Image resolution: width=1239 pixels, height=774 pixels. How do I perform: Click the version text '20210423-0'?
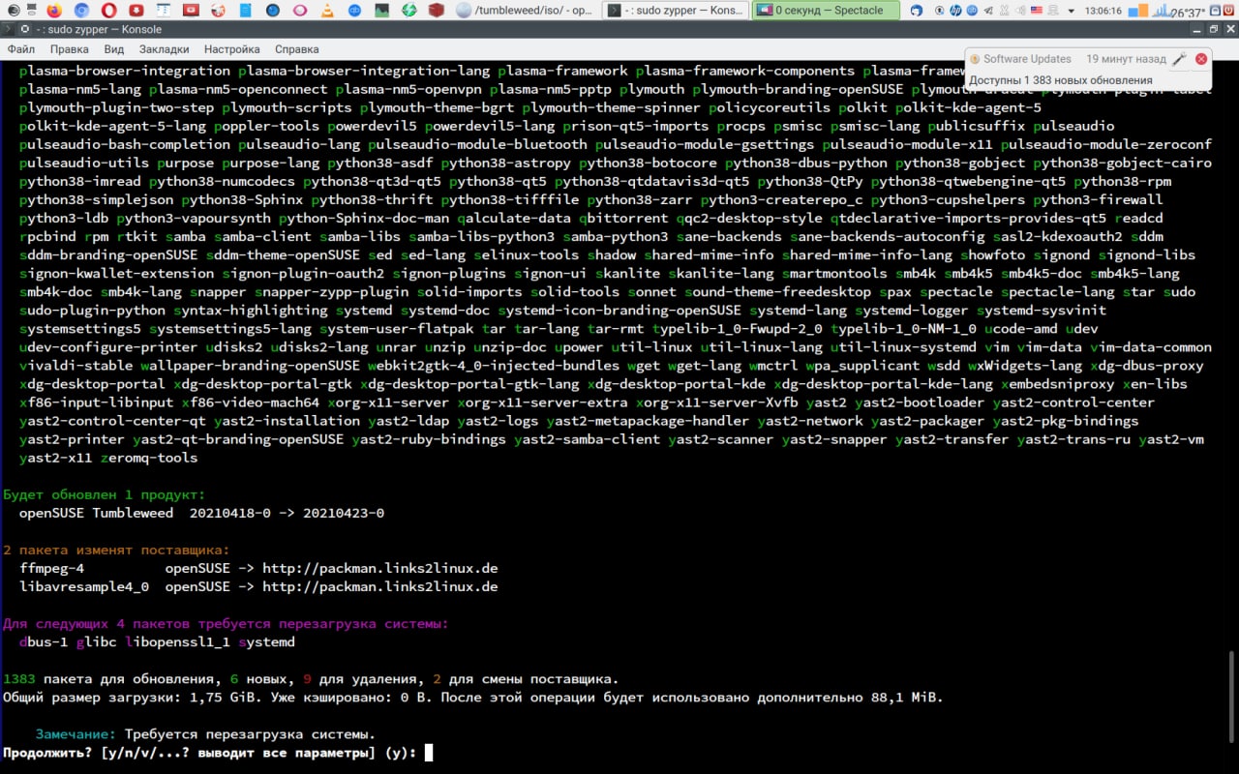344,513
